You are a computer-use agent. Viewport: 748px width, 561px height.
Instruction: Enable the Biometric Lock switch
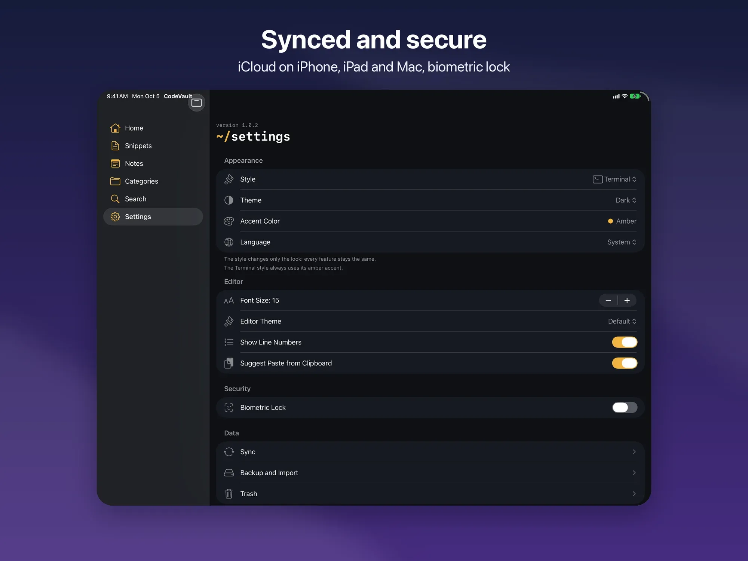tap(625, 408)
